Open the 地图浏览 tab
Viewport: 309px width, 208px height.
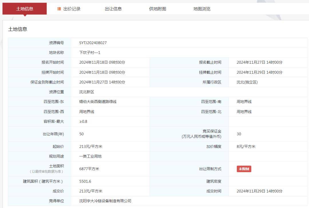(202, 9)
